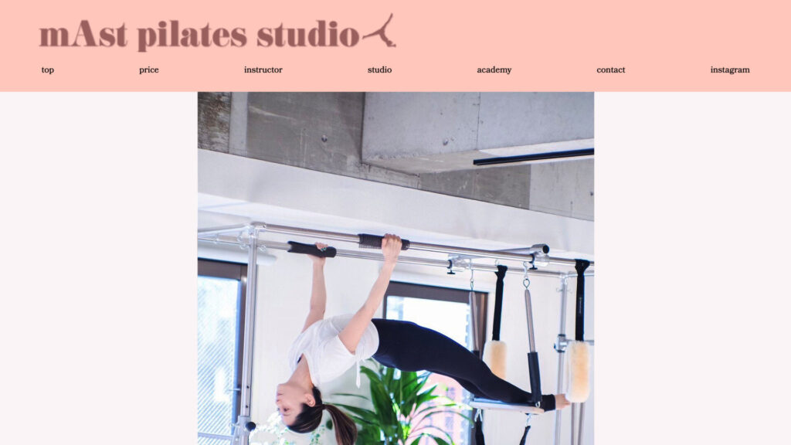Click the fuzzy strap at photo's right edge

coord(578,372)
